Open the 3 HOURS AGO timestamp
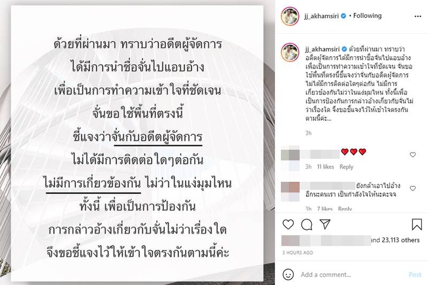Viewport: 428px width, 285px height. point(297,252)
